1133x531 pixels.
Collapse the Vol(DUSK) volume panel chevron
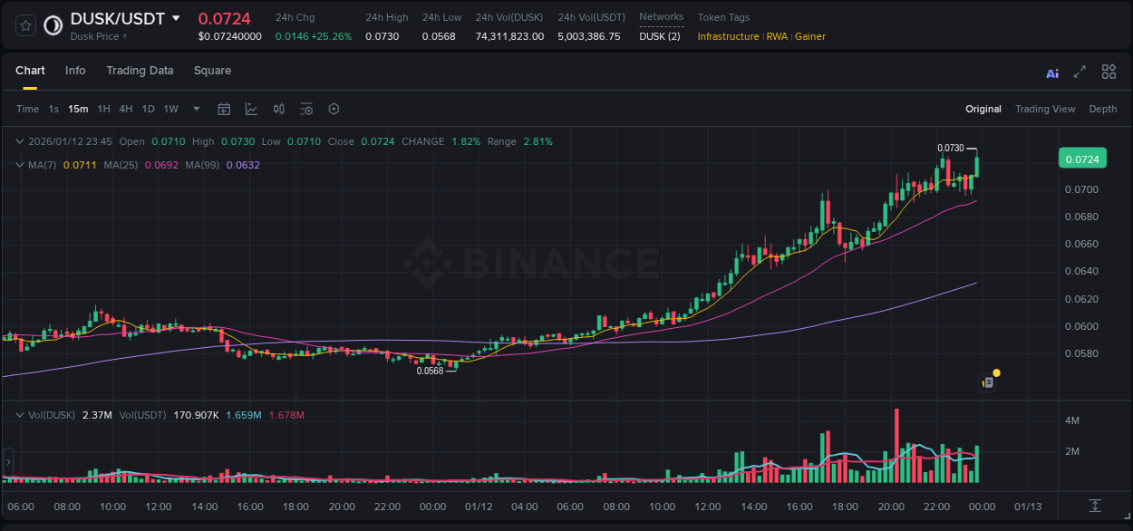19,414
